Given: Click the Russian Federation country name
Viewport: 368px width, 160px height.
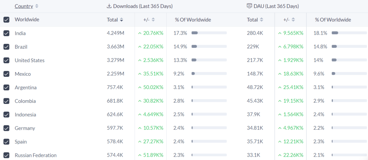Looking at the screenshot, I should [x=35, y=156].
